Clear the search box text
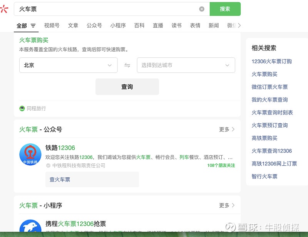The image size is (308, 237). (202, 9)
